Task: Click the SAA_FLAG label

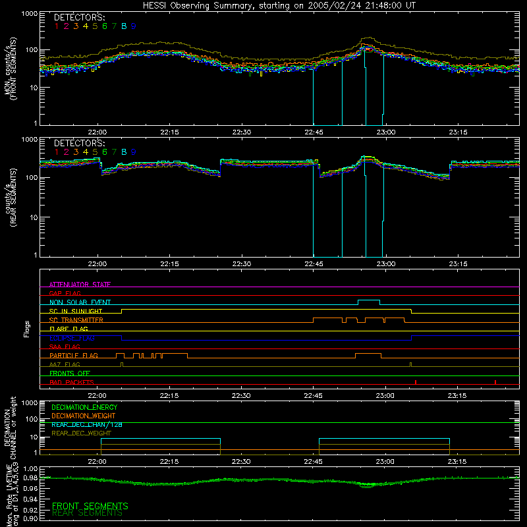Action: (65, 347)
